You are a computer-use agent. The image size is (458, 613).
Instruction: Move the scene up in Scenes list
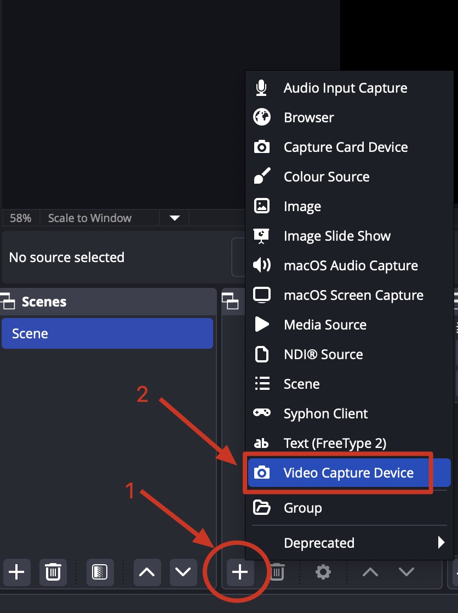click(x=147, y=572)
